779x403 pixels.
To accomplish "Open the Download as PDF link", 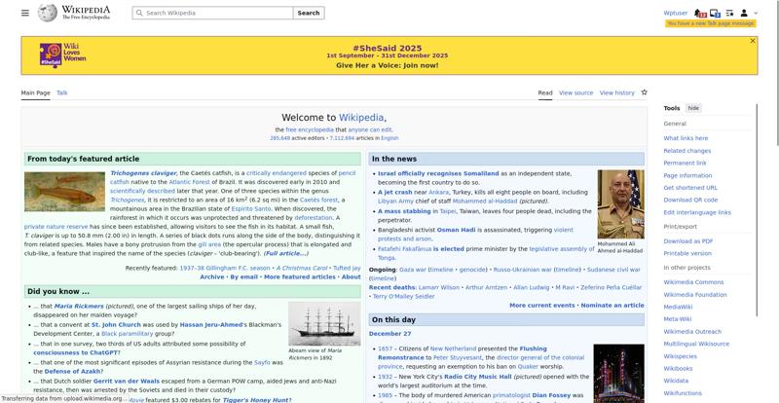I will tap(687, 240).
